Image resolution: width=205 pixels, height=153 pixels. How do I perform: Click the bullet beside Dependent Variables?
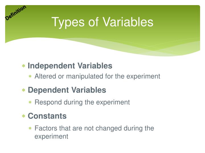click(x=24, y=91)
